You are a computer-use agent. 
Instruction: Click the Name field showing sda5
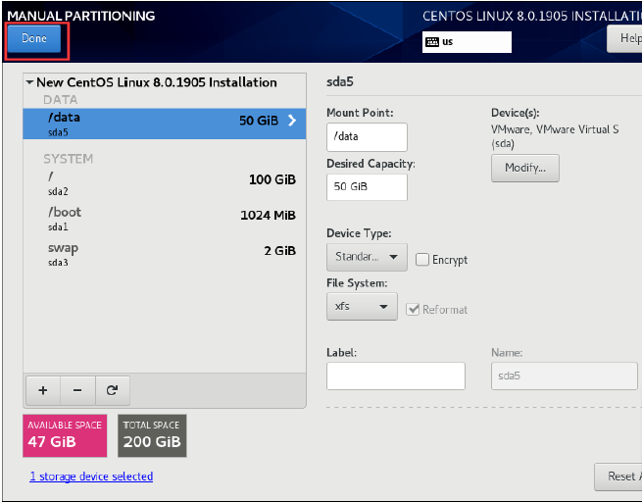pos(565,376)
